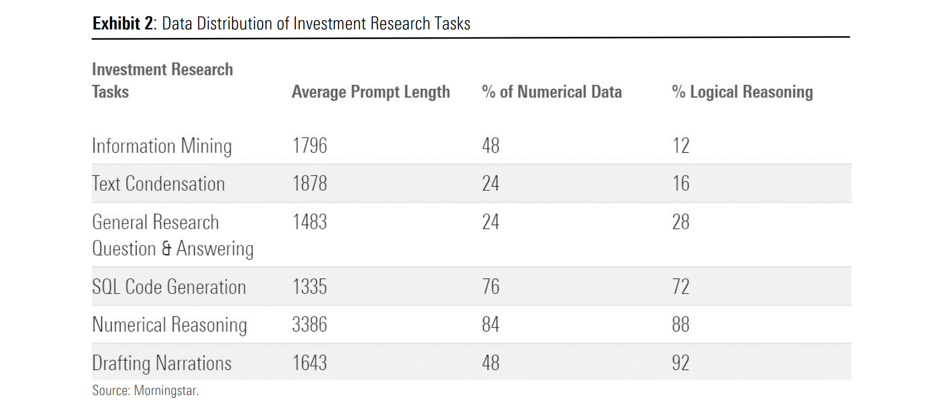Click Drafting Narrations' logical reasoning value 92
Image resolution: width=927 pixels, height=412 pixels.
pyautogui.click(x=681, y=363)
